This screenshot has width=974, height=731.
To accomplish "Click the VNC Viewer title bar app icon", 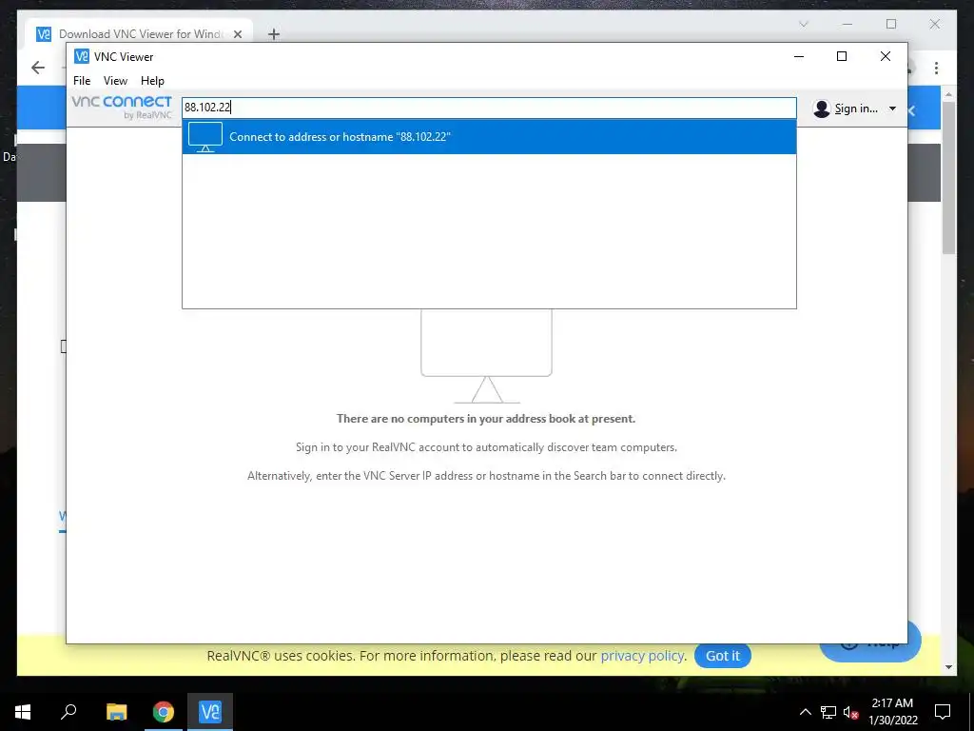I will (82, 56).
